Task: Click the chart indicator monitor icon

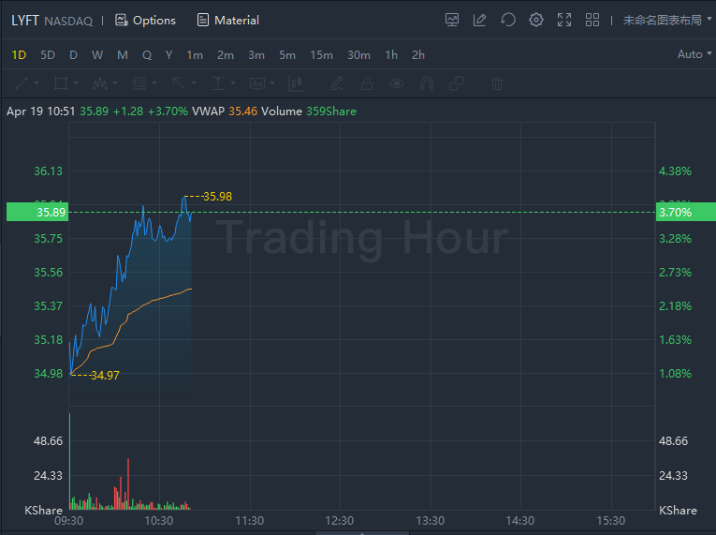Action: coord(453,20)
